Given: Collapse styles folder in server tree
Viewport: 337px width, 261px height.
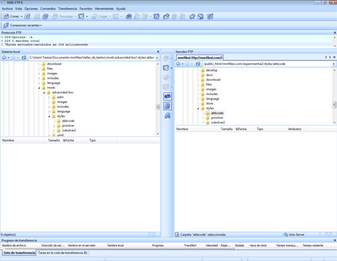Looking at the screenshot, I should click(x=198, y=109).
